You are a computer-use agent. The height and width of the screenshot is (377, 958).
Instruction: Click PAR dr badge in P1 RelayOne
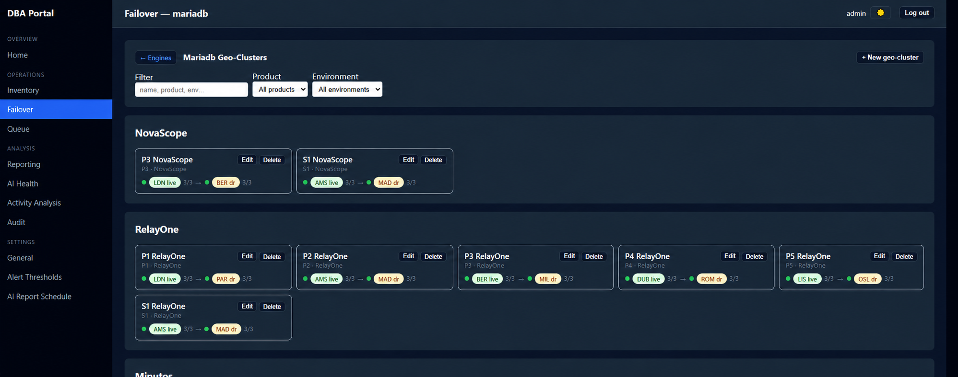225,279
